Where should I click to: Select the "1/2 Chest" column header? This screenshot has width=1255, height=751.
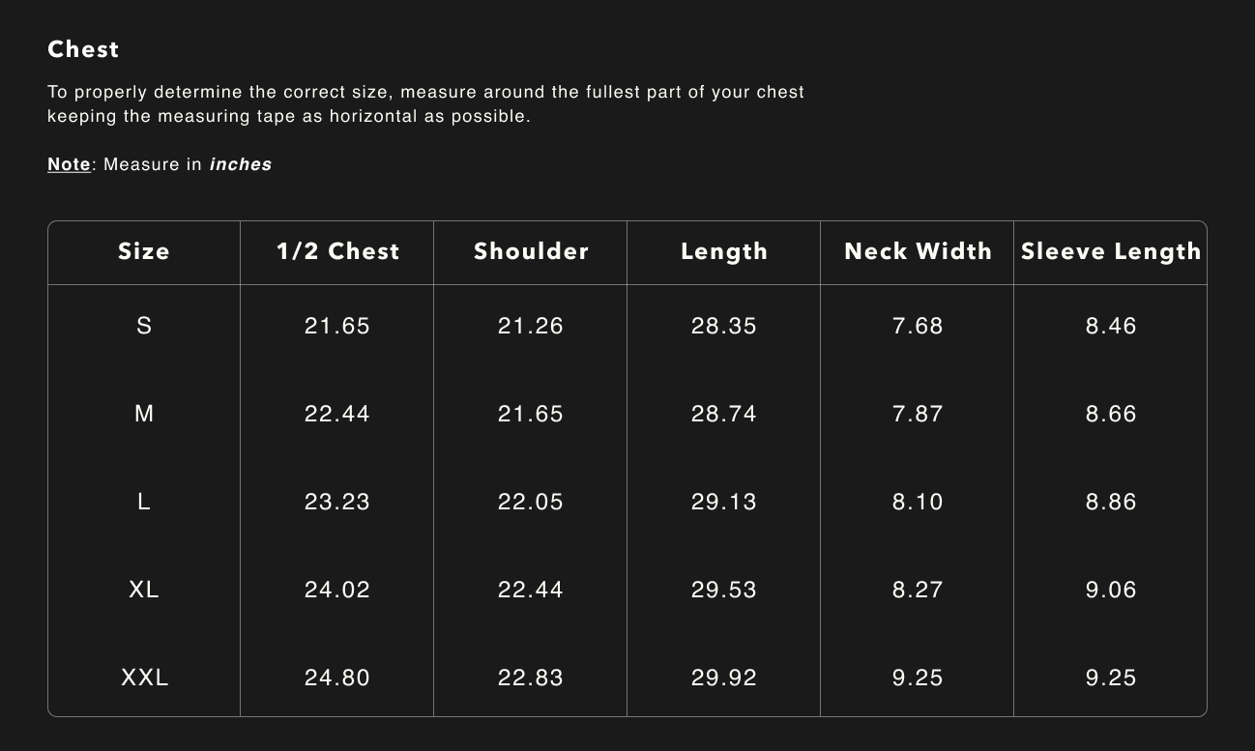click(x=337, y=251)
